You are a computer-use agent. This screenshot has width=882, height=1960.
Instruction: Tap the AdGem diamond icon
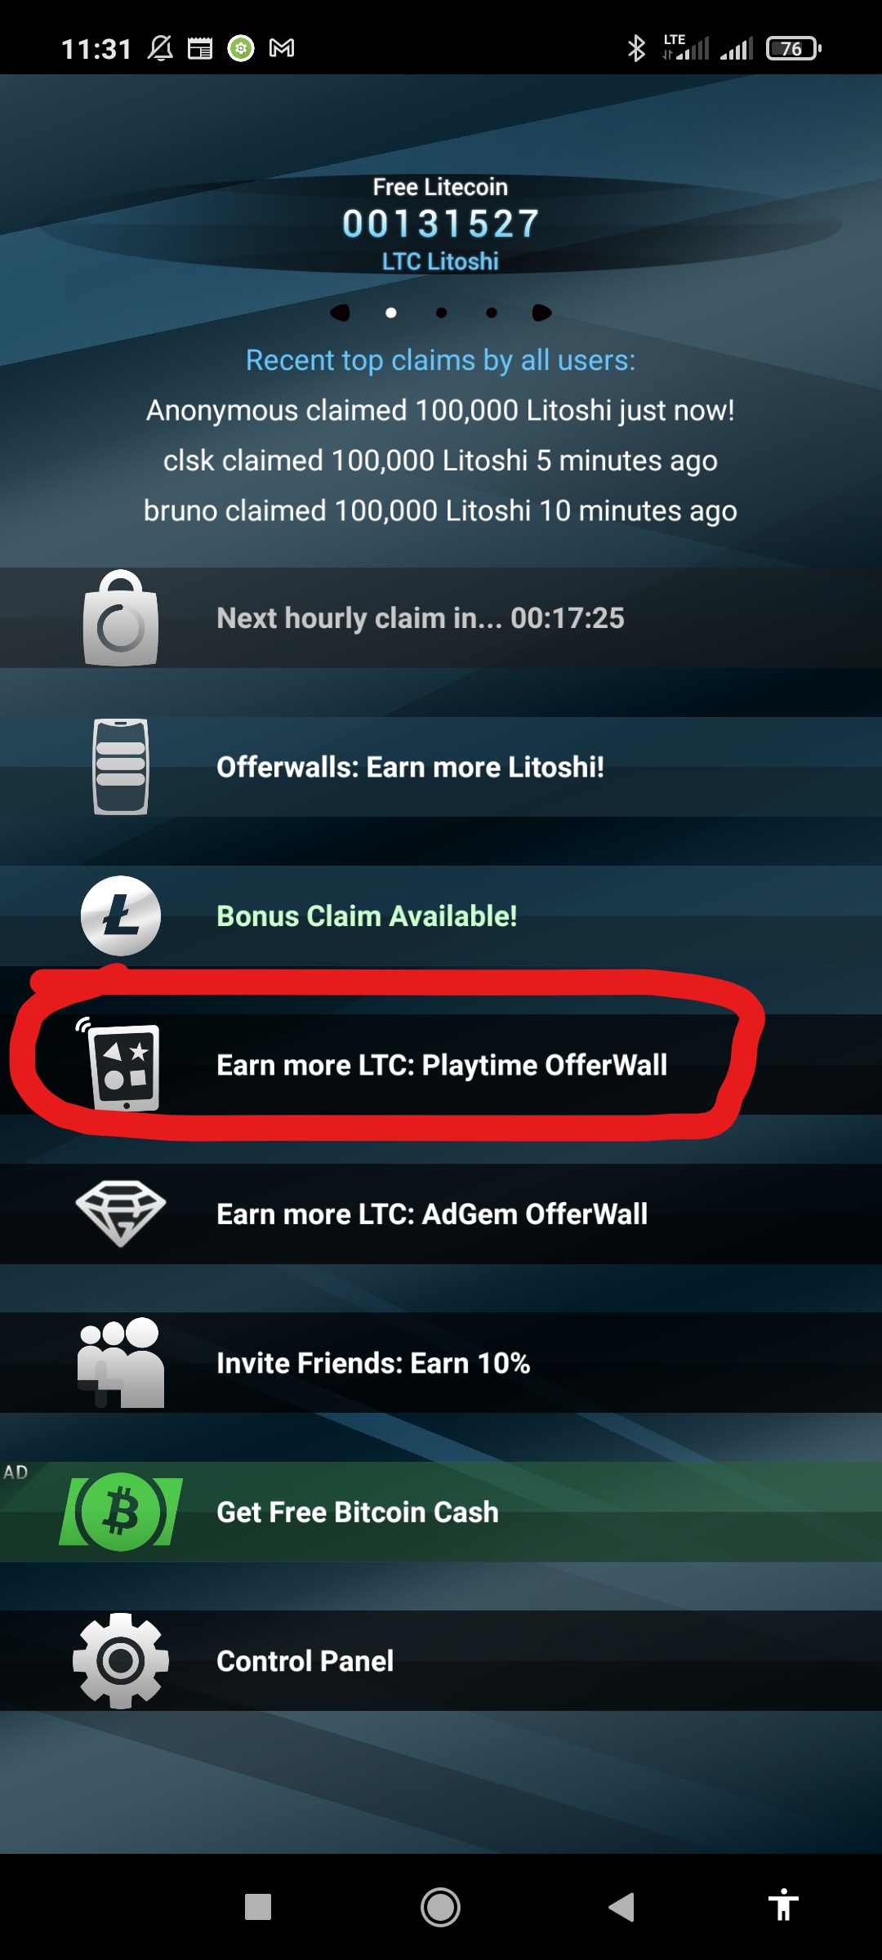coord(121,1214)
